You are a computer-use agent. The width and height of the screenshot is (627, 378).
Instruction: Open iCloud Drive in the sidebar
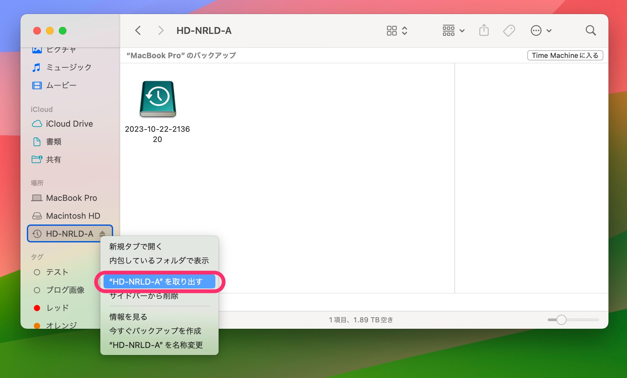(69, 124)
